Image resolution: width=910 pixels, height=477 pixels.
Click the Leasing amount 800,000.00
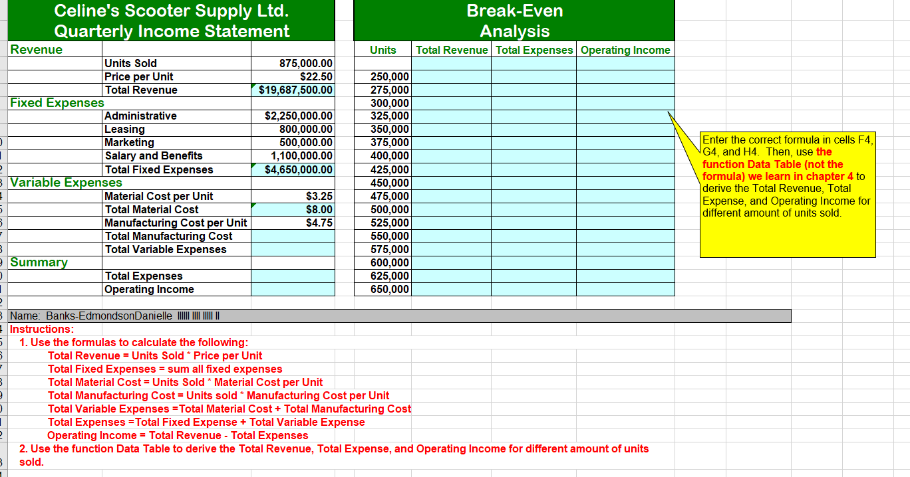point(293,130)
